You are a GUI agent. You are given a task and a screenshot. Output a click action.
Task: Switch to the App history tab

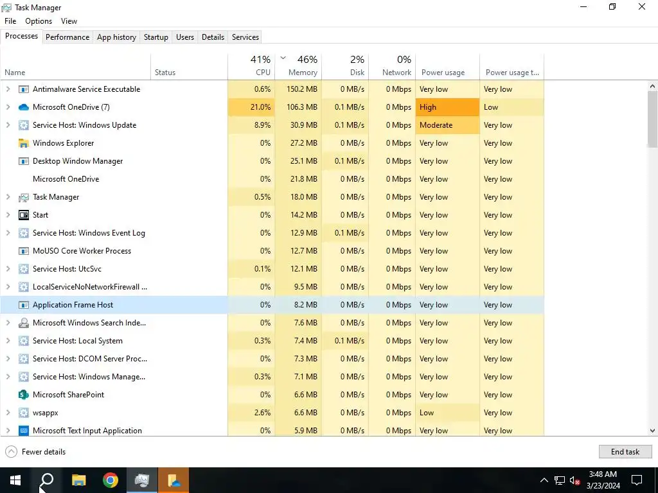pos(117,37)
